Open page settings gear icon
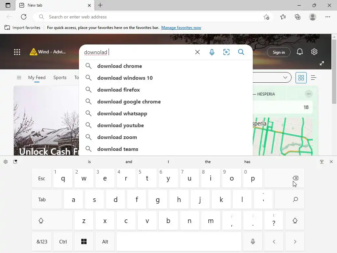The height and width of the screenshot is (253, 337). click(314, 52)
